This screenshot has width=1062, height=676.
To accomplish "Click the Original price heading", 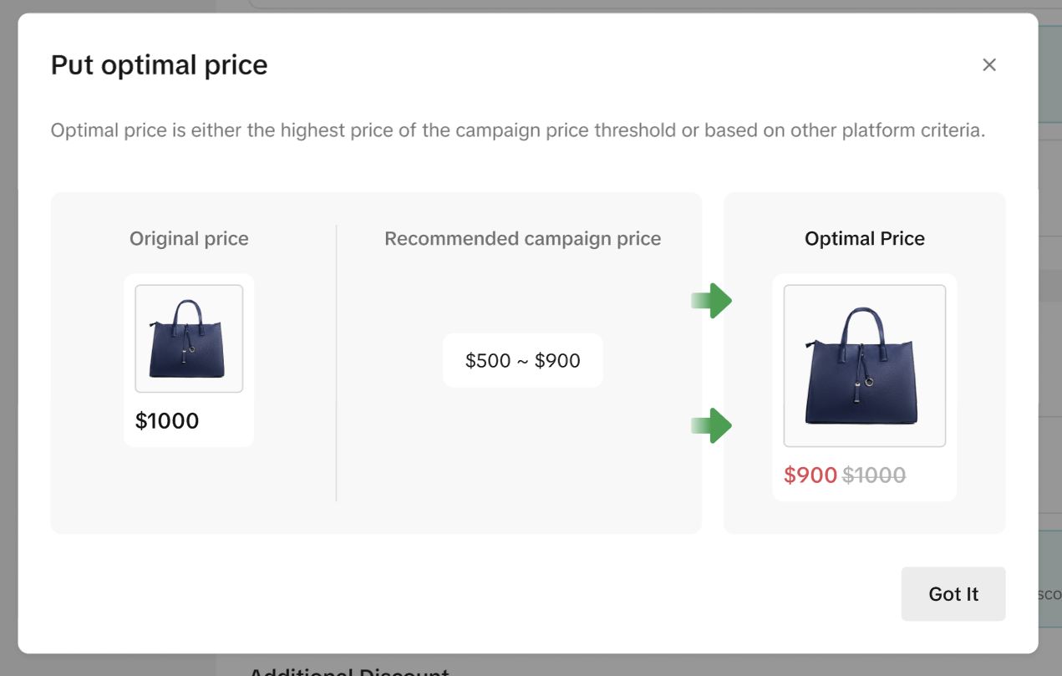I will (189, 239).
